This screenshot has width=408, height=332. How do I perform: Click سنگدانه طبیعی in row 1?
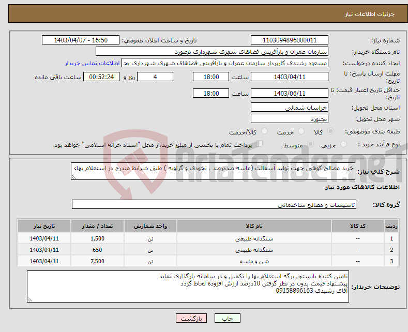coord(254,238)
